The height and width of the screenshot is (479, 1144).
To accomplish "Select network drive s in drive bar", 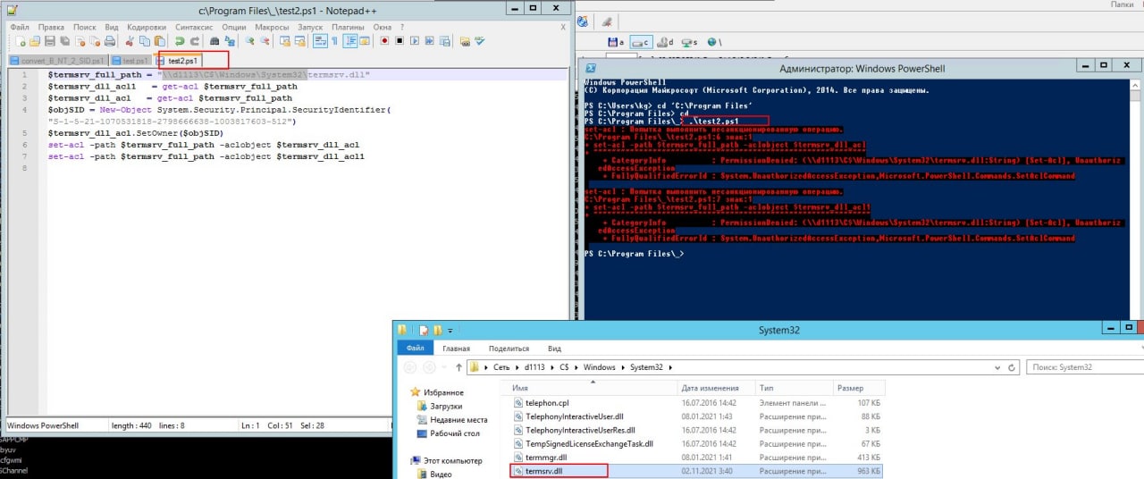I will point(689,42).
